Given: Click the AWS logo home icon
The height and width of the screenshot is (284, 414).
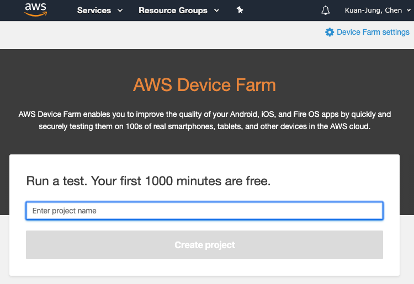Looking at the screenshot, I should [x=35, y=10].
